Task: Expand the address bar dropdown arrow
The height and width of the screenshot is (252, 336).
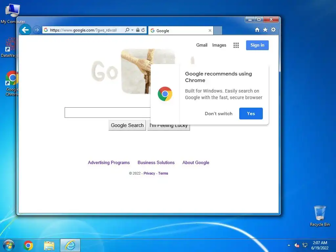Action: pos(132,30)
